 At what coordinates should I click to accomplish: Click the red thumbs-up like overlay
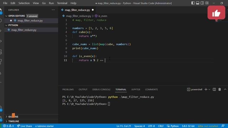coord(216,13)
